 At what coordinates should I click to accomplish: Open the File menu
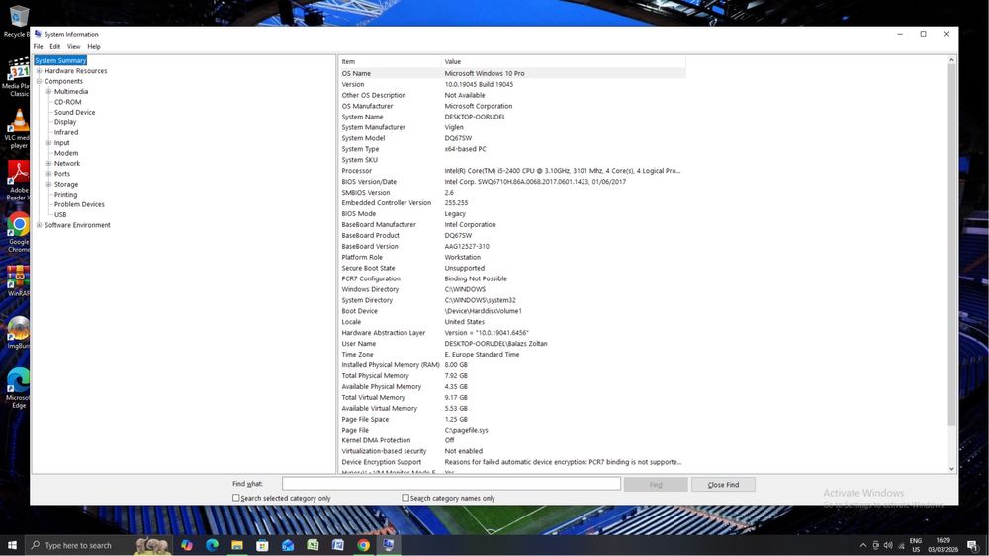coord(38,46)
